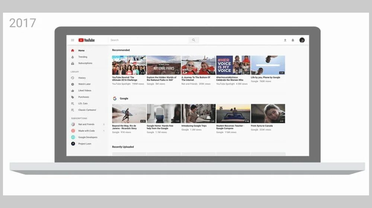Open the From Syria to Canada thumbnail

(x=268, y=114)
